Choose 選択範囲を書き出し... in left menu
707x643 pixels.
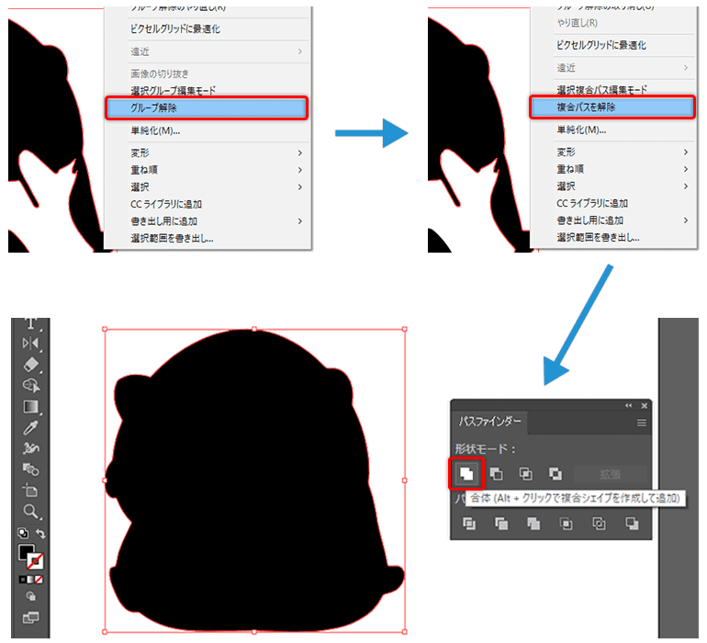click(x=208, y=238)
